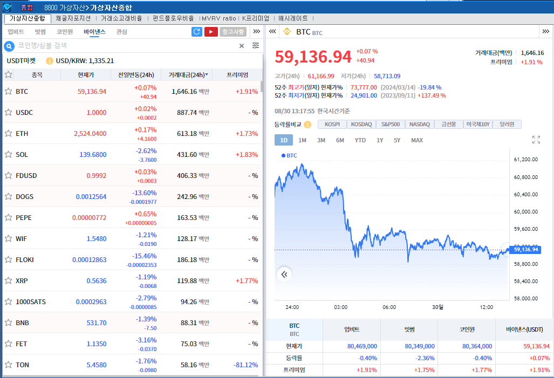Select the 바이낸스 exchange tab
Viewport: 554px width, 378px height.
tap(95, 32)
